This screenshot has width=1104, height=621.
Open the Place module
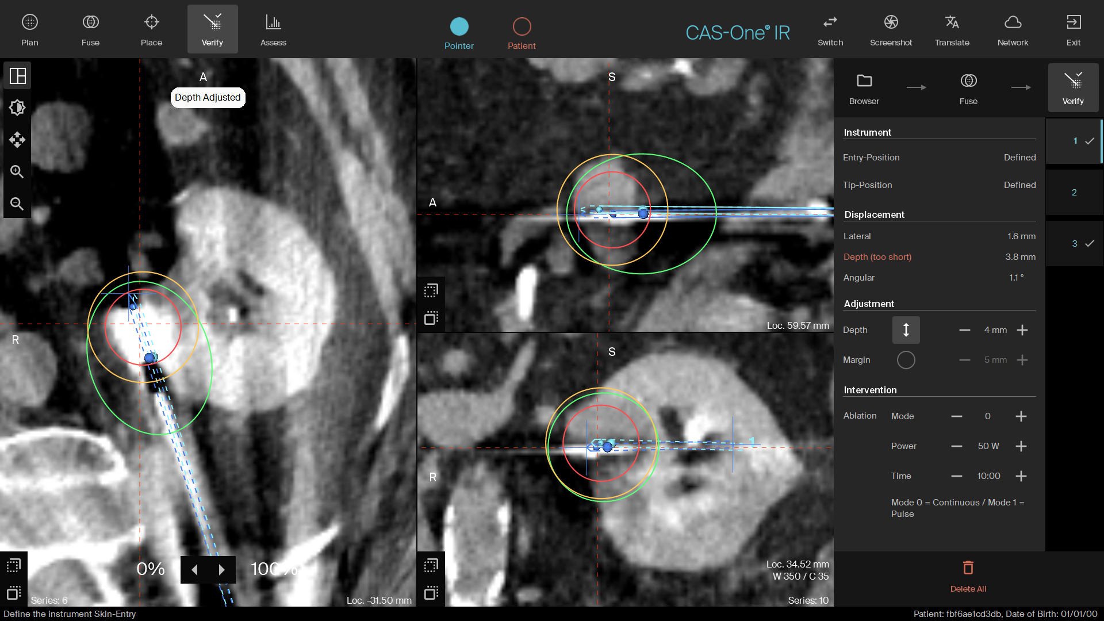point(151,29)
